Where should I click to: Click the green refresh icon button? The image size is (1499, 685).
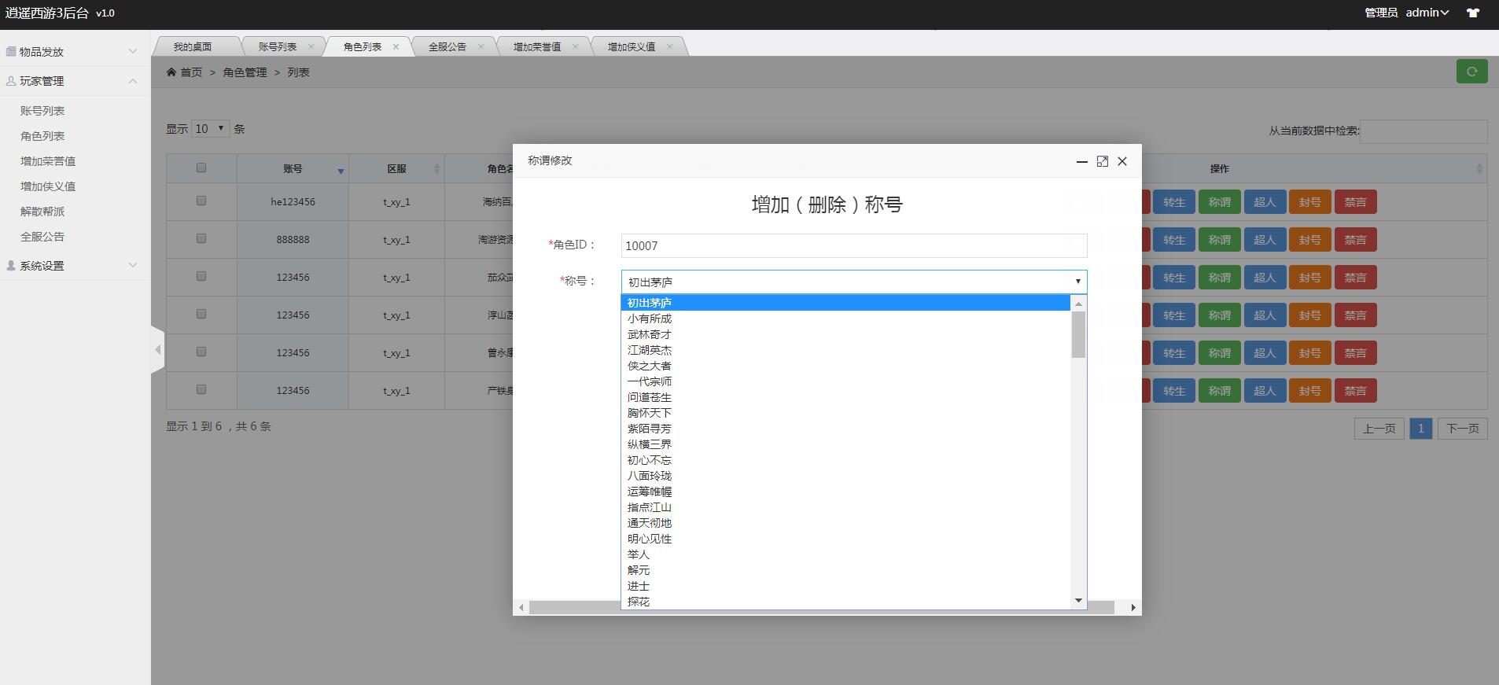point(1471,72)
